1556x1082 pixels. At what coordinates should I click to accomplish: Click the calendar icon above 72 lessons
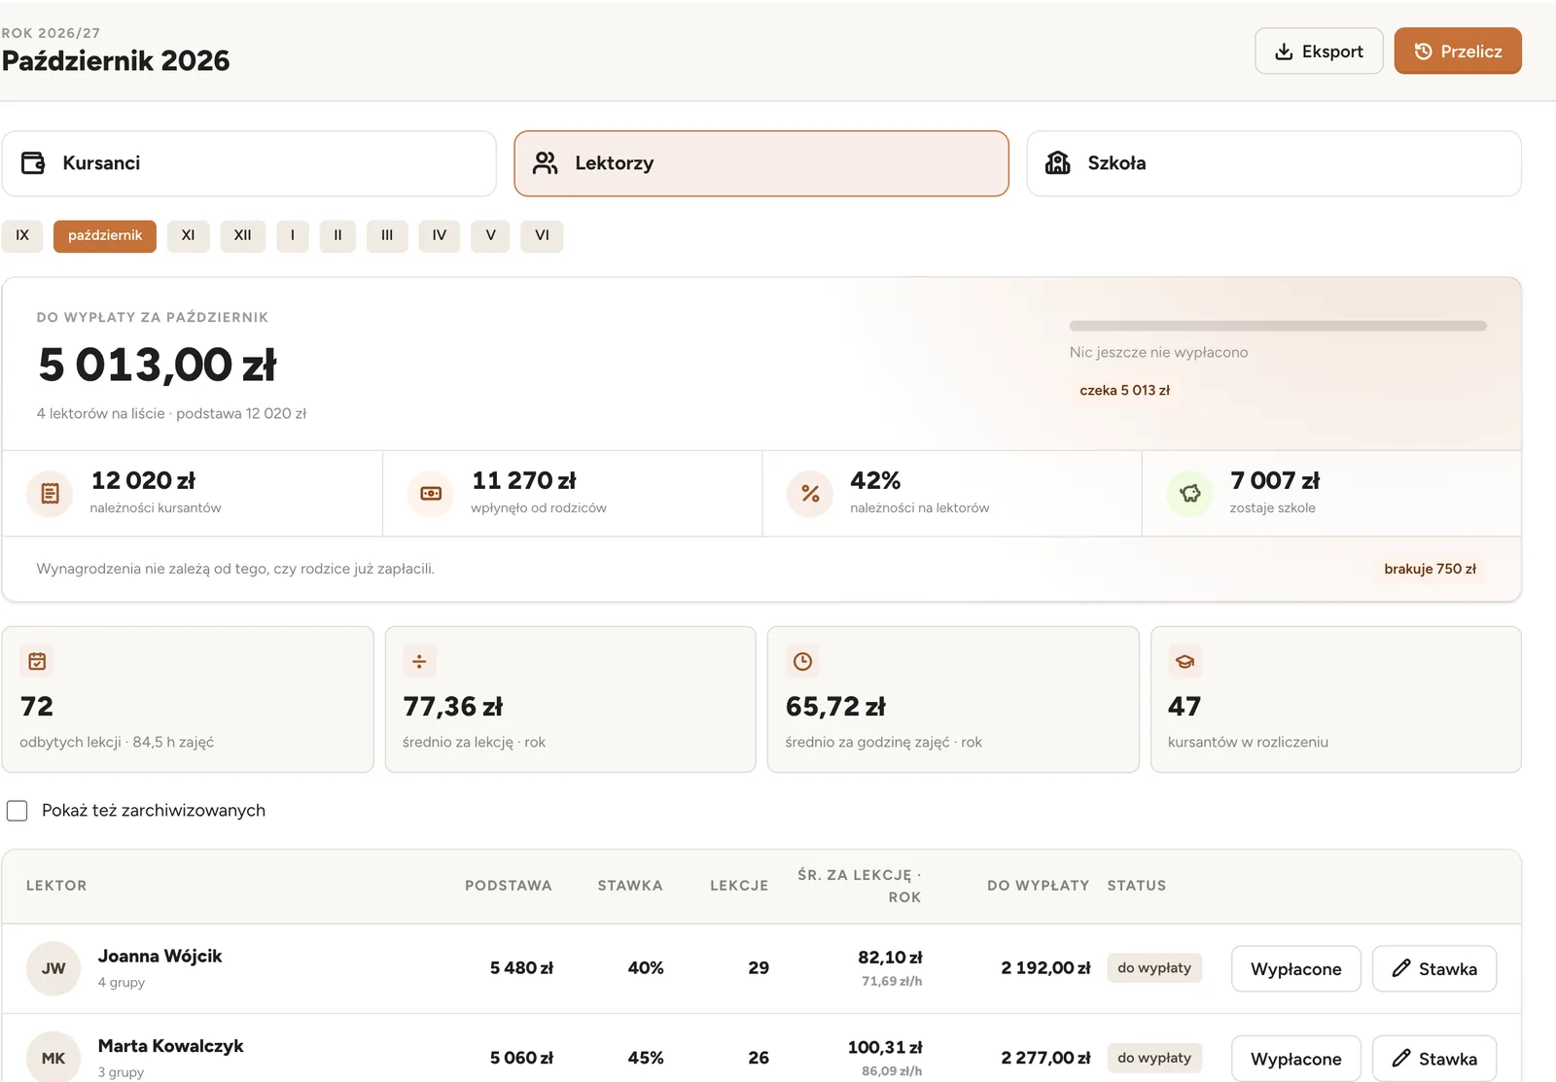coord(37,662)
